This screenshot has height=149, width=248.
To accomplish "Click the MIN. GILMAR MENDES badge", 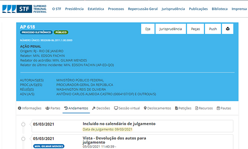I will click(49, 146).
